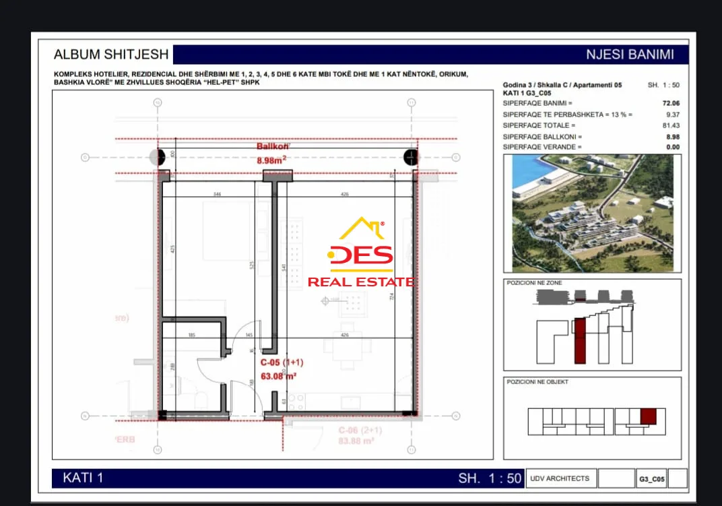Click the "185" dimension on the floor plan

pos(191,335)
